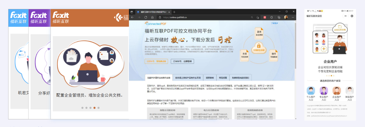Screen dimensions: 365x127
Task: Click the browser forward arrow
Action: pos(139,17)
